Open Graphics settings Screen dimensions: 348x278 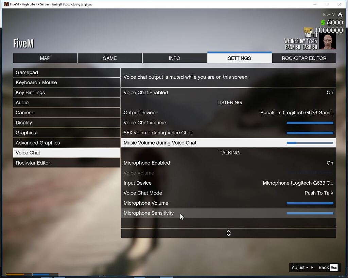[67, 133]
